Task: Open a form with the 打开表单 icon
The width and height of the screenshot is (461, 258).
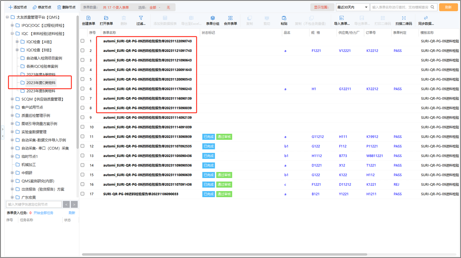Action: tap(106, 18)
